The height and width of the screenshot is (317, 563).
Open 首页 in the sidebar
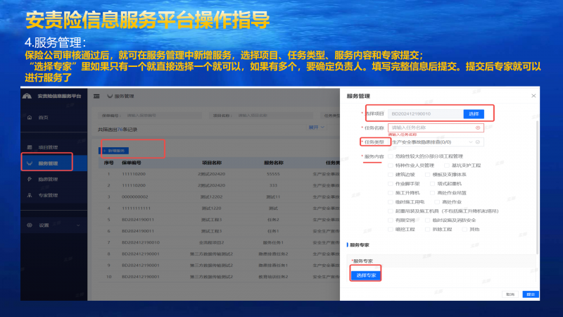43,118
